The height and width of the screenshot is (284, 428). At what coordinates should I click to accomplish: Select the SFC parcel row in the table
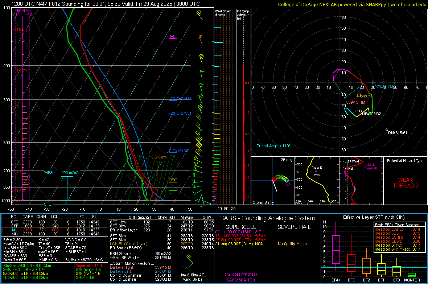click(x=55, y=222)
